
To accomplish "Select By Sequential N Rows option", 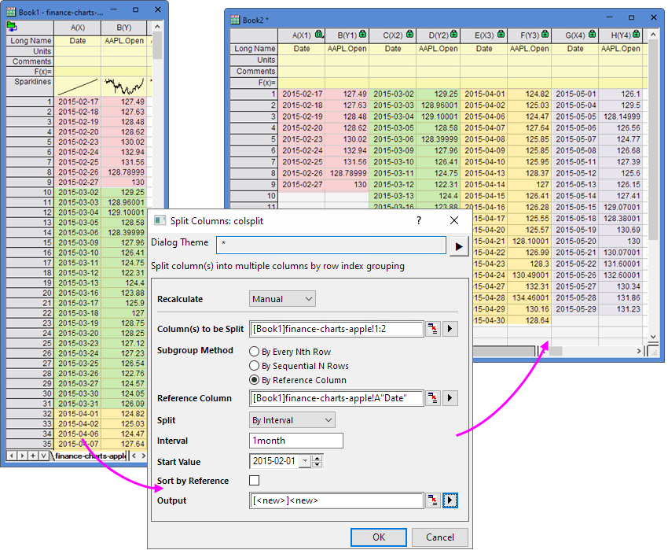I will pyautogui.click(x=254, y=366).
